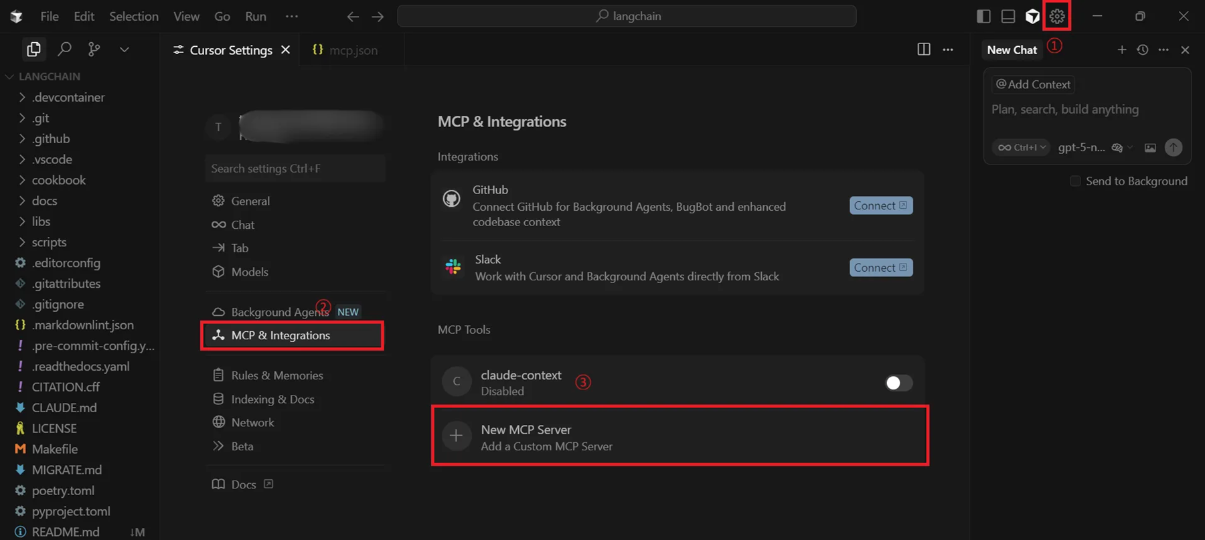This screenshot has height=540, width=1205.
Task: Open the source control branch icon
Action: pos(94,49)
